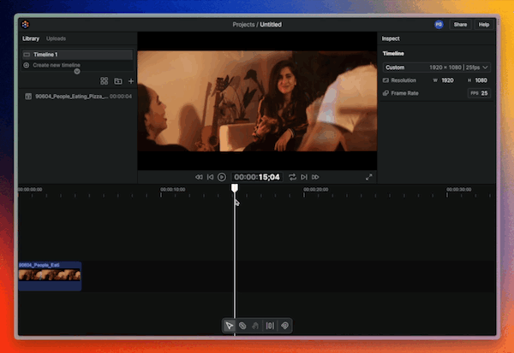Click the Frame Rate icon in Inspect
Screen dimensions: 514x353
click(x=385, y=93)
